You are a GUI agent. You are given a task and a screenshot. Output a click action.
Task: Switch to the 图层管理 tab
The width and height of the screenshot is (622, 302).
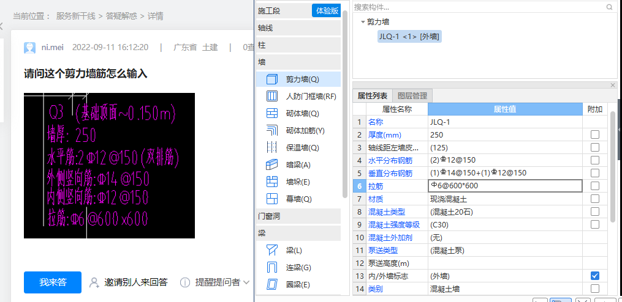tap(412, 96)
